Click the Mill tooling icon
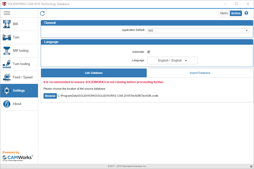Image resolution: width=254 pixels, height=169 pixels. click(x=7, y=51)
